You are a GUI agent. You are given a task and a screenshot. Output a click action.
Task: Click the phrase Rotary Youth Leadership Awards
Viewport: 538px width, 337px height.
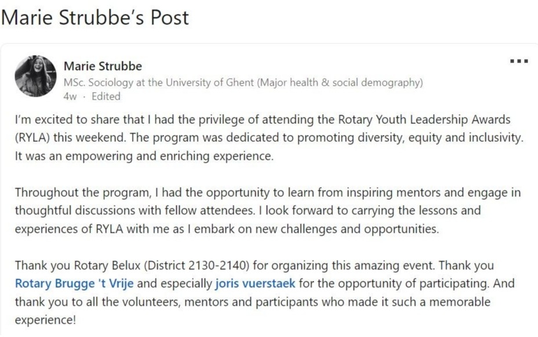(424, 119)
